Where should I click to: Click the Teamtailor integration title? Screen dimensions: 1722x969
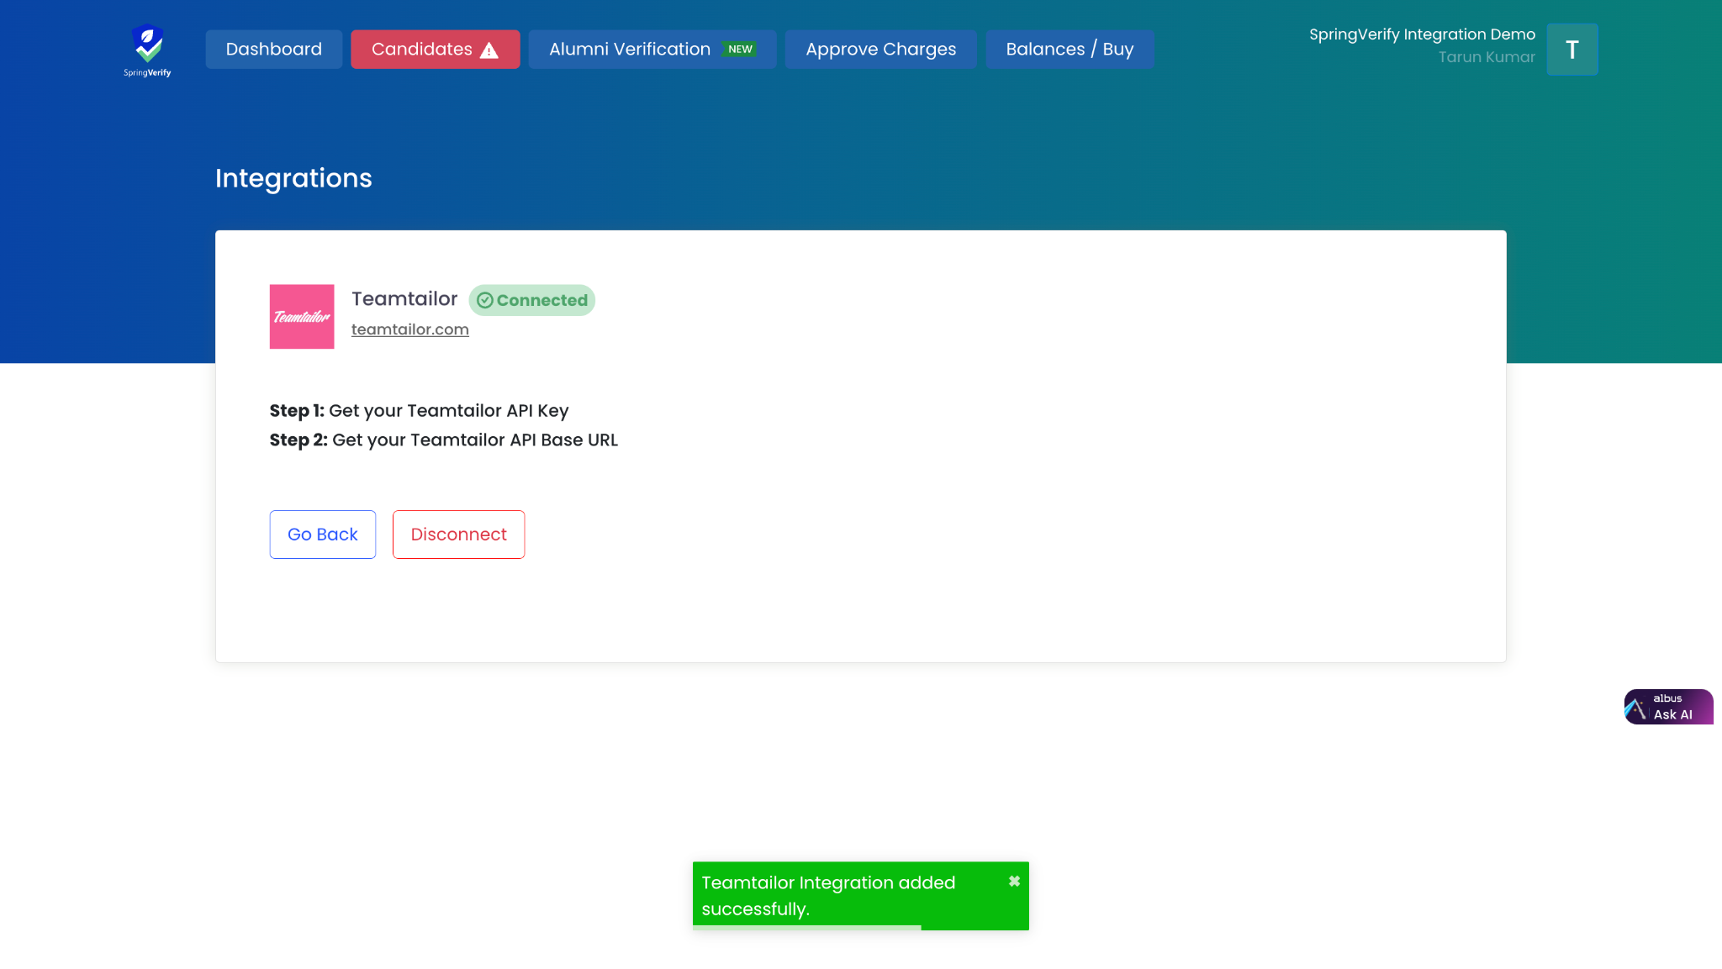point(404,299)
